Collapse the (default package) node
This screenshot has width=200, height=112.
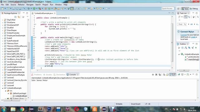tap(8, 93)
